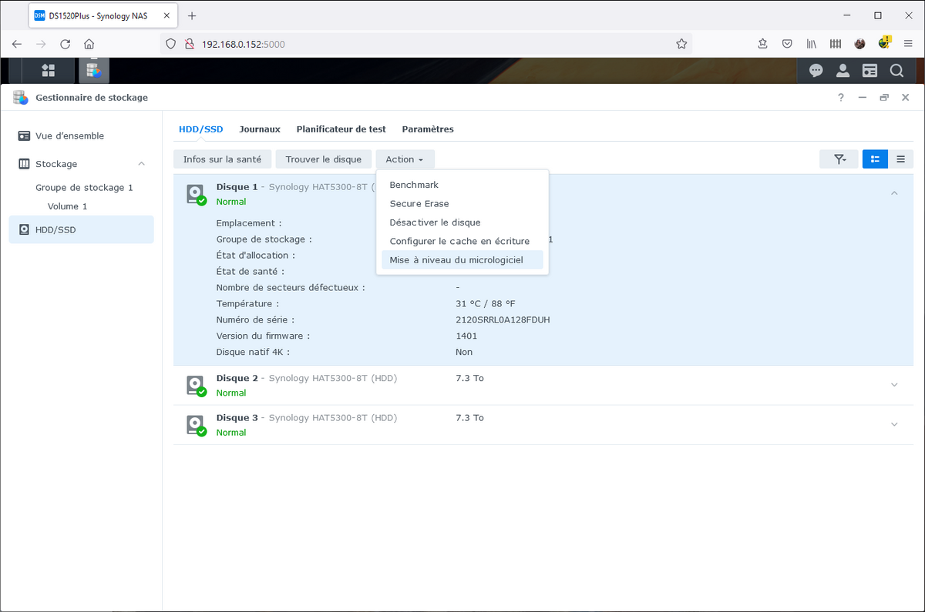Go back in browser history
This screenshot has height=612, width=925.
tap(17, 44)
